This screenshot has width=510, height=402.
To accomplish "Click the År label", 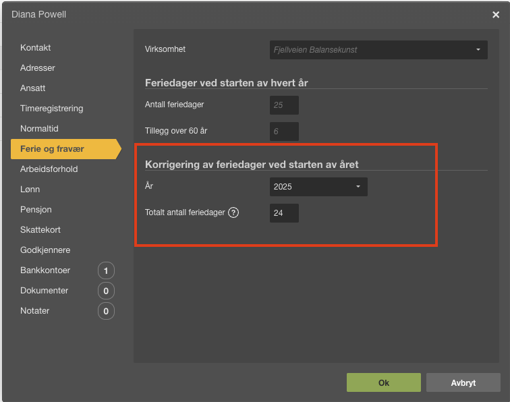I will [x=149, y=185].
